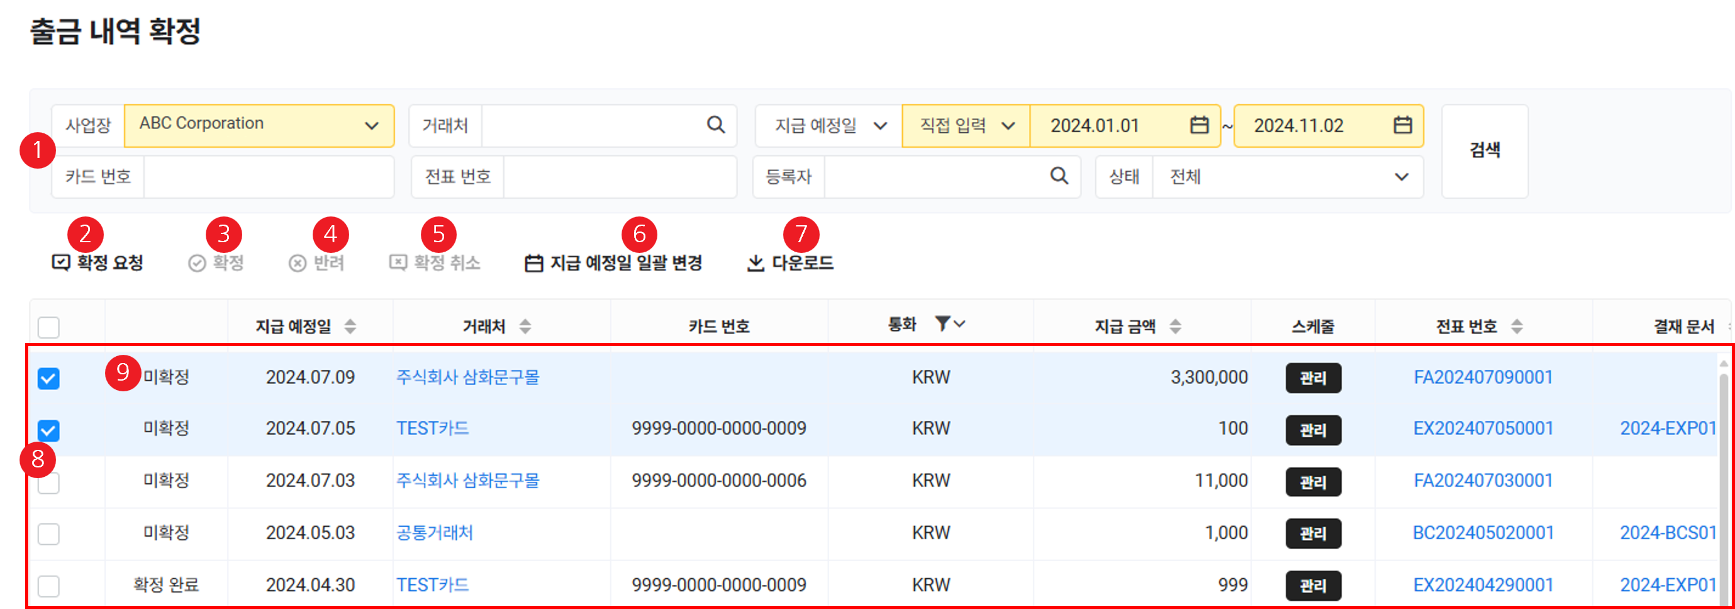Viewport: 1735px width, 609px height.
Task: Sort by 지급 예정일 column arrows
Action: [x=350, y=327]
